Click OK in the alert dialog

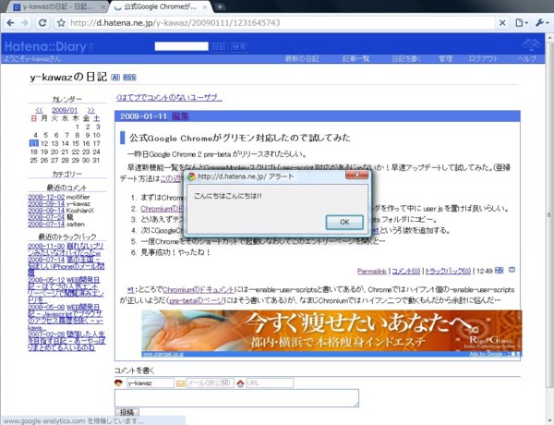(x=344, y=222)
